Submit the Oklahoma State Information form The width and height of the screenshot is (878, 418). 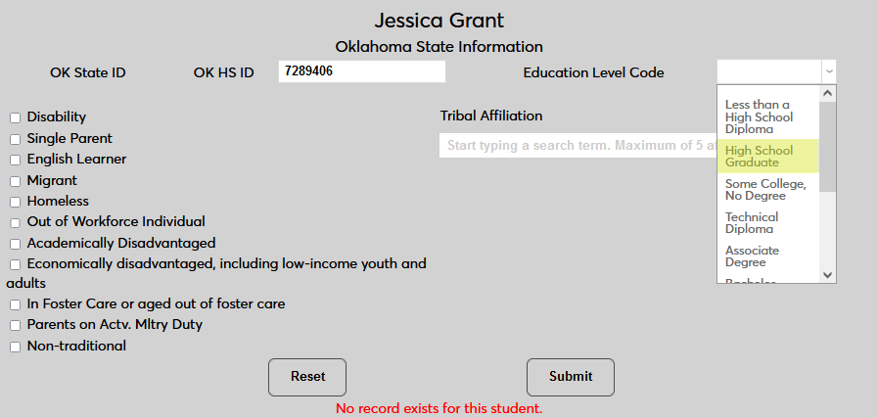(x=571, y=377)
